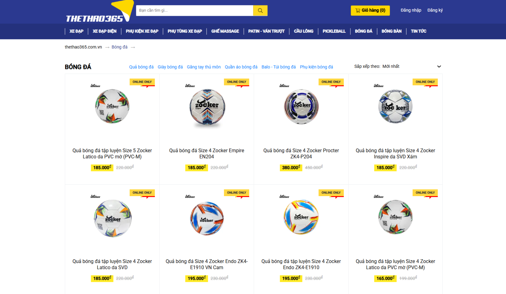Image resolution: width=506 pixels, height=294 pixels.
Task: Open Phụ kiện bóng đá subcategory
Action: click(x=316, y=67)
